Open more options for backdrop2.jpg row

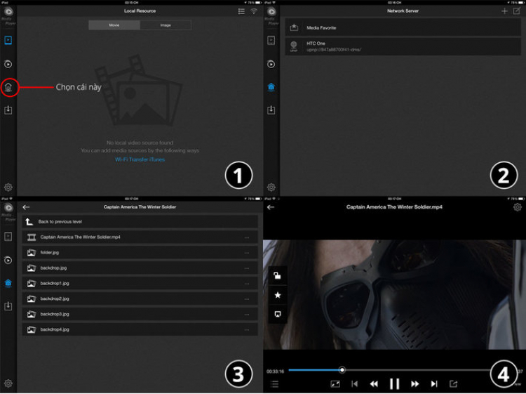tap(247, 299)
